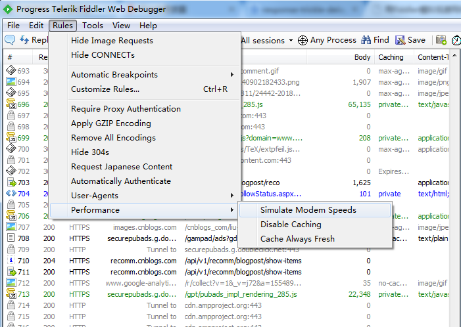The height and width of the screenshot is (327, 461).
Task: Open the Tools menu
Action: (x=93, y=26)
